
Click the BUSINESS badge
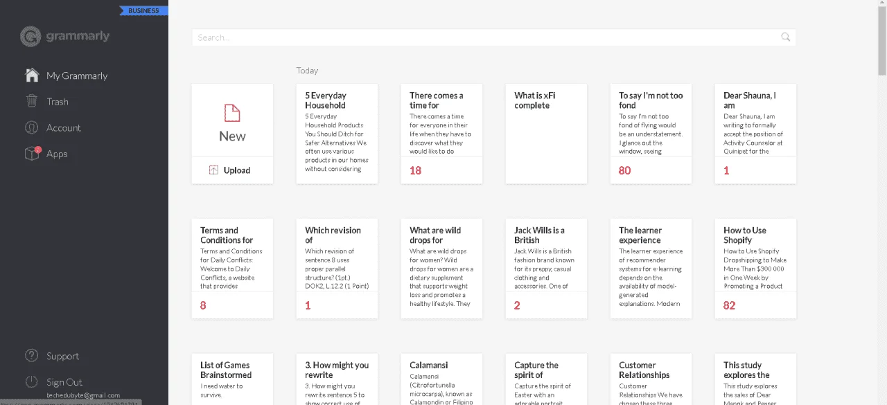143,10
